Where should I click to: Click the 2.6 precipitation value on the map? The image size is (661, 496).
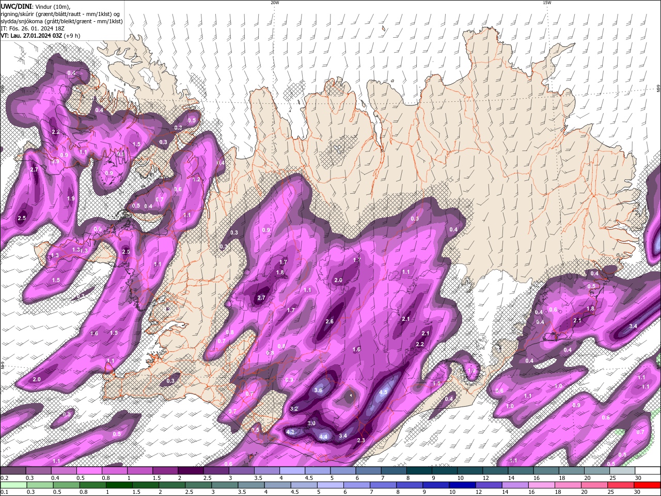pos(329,321)
